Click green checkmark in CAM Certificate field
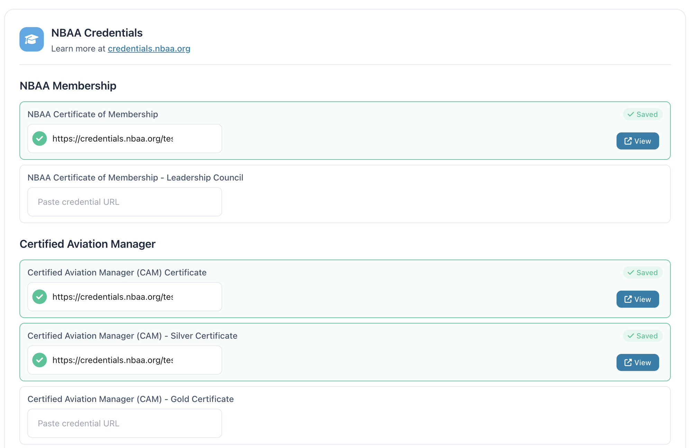 [40, 297]
